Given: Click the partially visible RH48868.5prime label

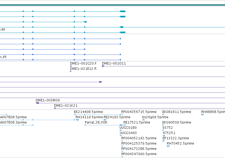Looking at the screenshot, I should [x=213, y=112].
